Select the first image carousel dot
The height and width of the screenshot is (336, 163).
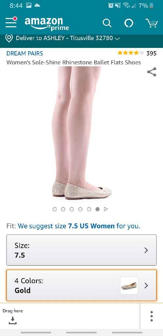point(55,209)
